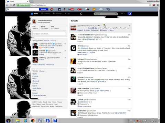165x123 pixels.
Task: Click Browse categories under Who to follow
Action: (38, 65)
